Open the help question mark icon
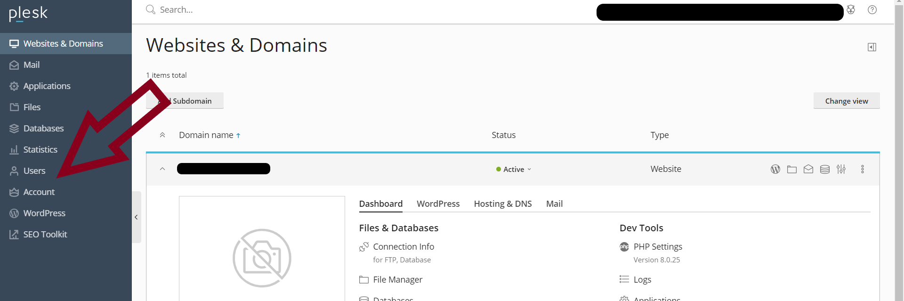This screenshot has height=301, width=904. (x=872, y=9)
